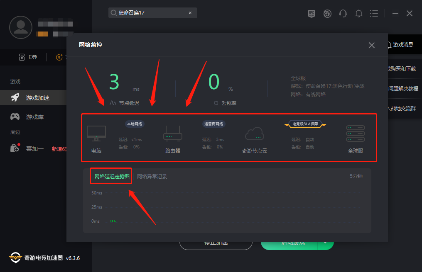Minimize the accelerator window
Screen dimensions: 422x272
tap(395, 13)
